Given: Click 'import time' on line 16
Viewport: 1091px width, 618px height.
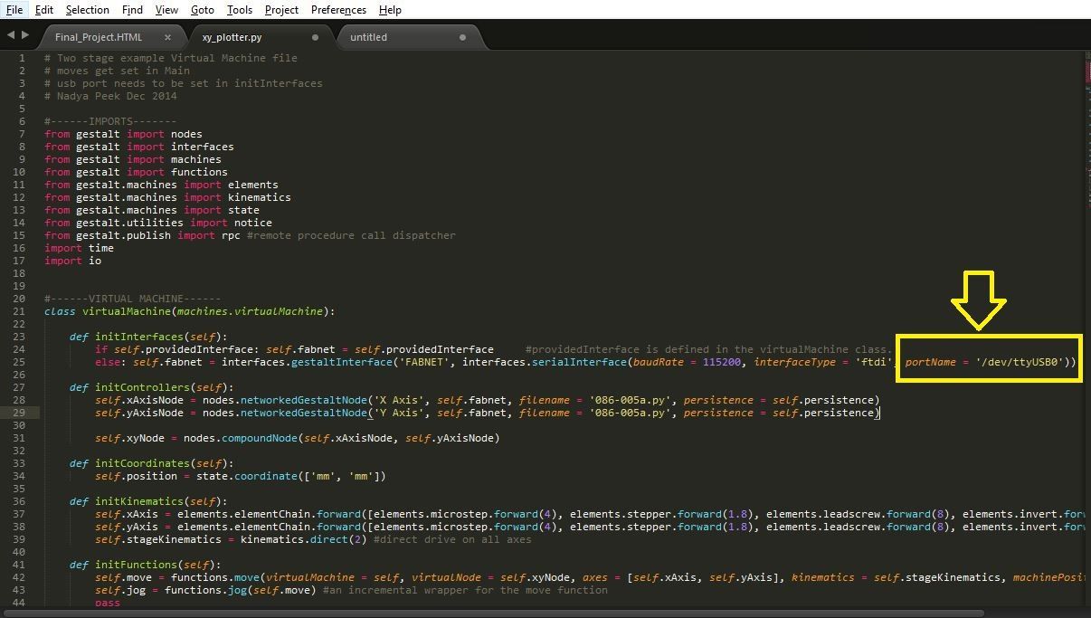Looking at the screenshot, I should (x=79, y=248).
